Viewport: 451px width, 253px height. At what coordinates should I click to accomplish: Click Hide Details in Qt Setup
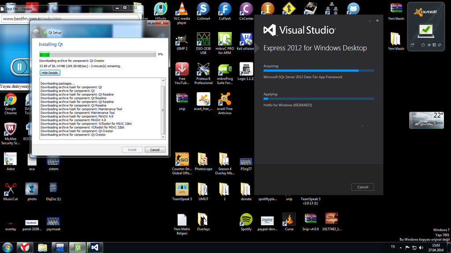pyautogui.click(x=49, y=73)
